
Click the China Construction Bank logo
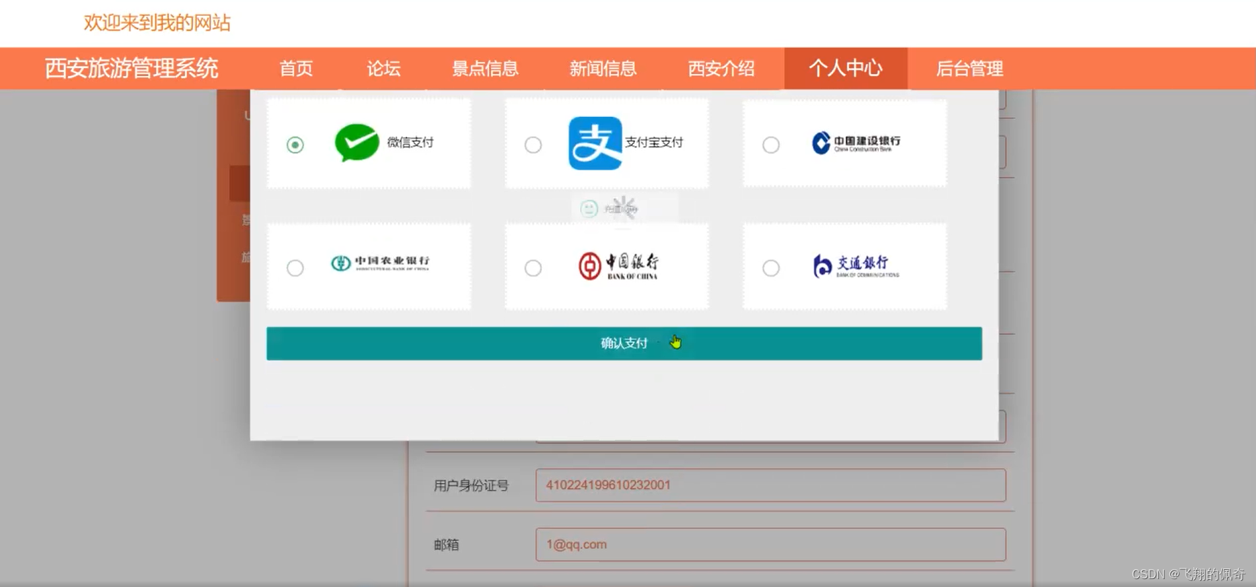point(856,143)
